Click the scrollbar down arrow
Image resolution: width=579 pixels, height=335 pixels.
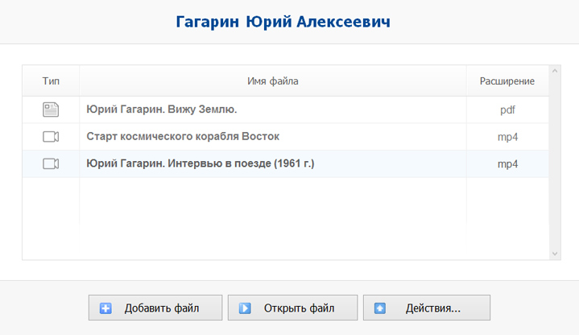coord(555,254)
